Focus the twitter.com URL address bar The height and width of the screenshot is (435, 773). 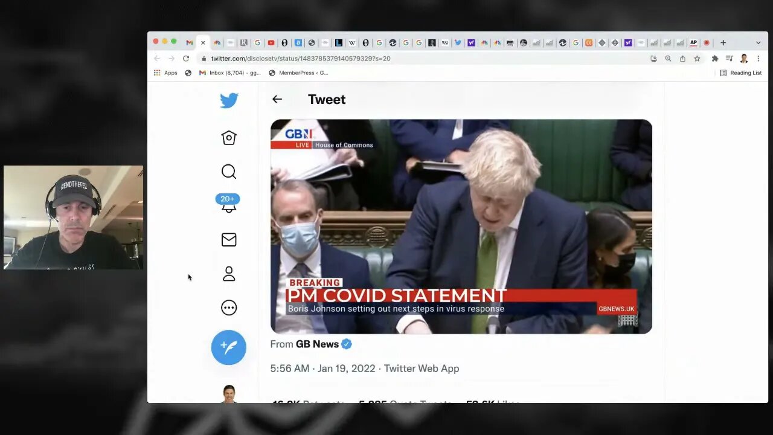(423, 59)
